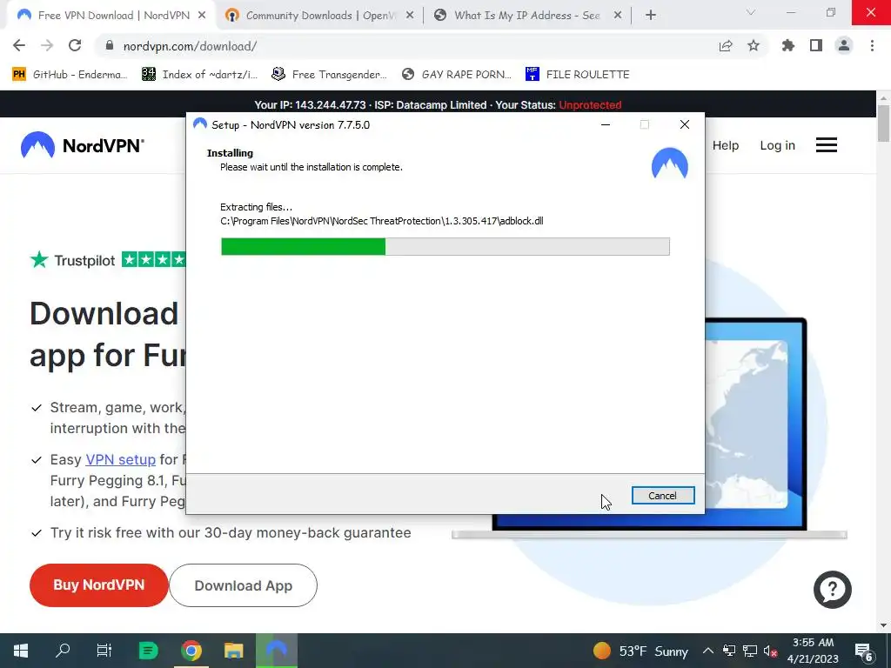Click the Buy NordVPN button
This screenshot has width=891, height=668.
(99, 585)
